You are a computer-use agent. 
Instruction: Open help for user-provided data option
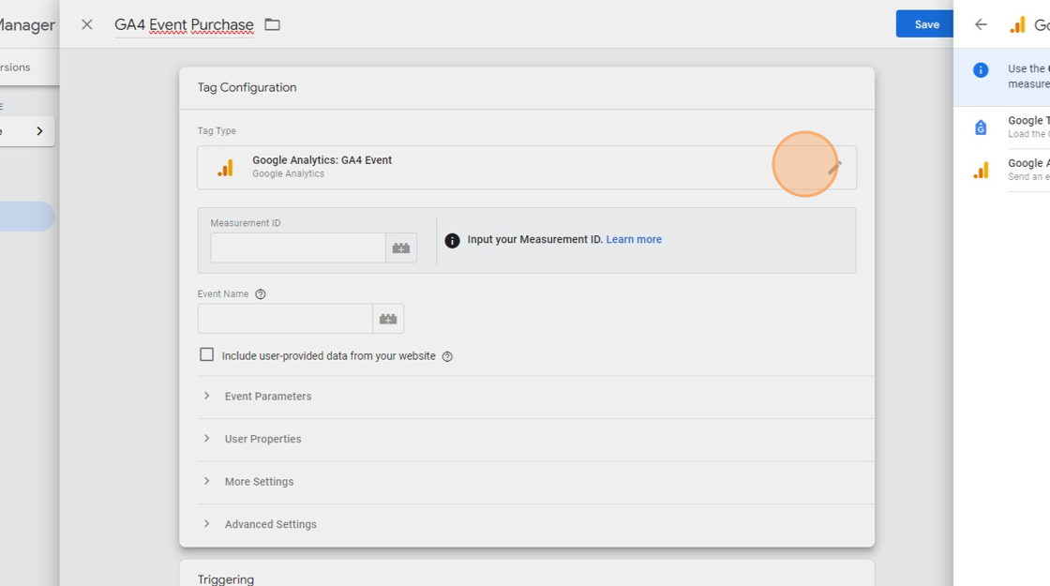[x=447, y=356]
